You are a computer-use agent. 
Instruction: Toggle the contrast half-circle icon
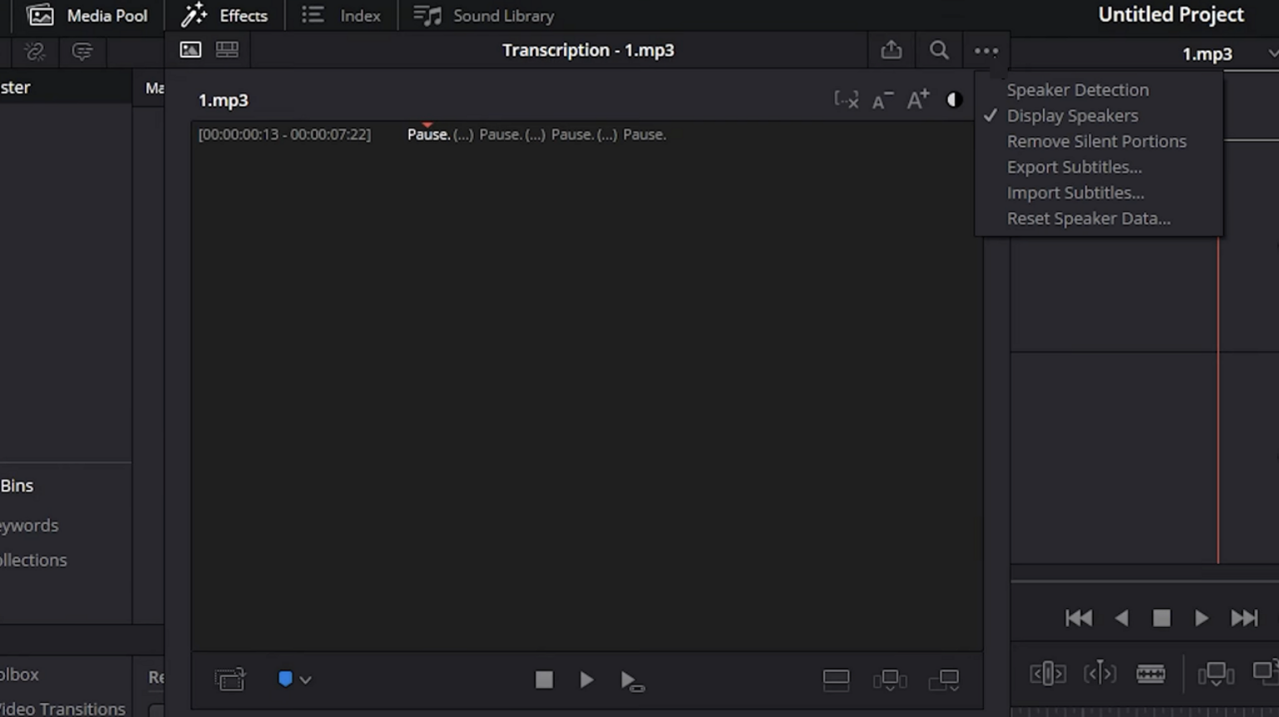pyautogui.click(x=954, y=100)
